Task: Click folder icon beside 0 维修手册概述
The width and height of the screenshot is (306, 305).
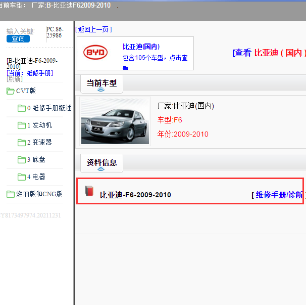Action: tap(22, 108)
